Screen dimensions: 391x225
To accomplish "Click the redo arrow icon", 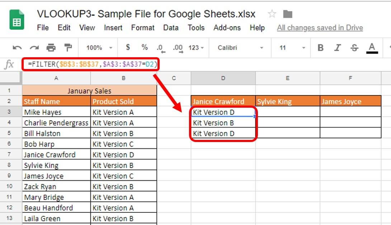I will (34, 48).
